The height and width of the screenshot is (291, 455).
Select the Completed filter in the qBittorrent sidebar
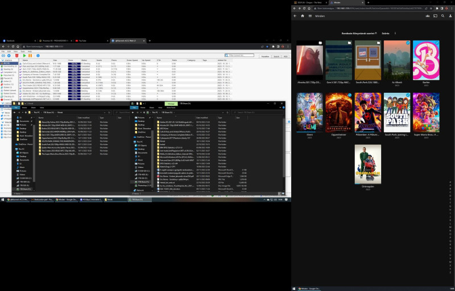point(8,72)
